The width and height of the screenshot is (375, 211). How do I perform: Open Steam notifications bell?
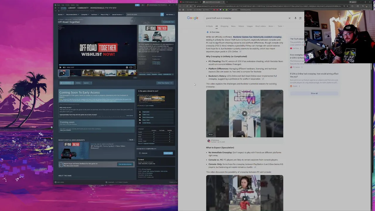(143, 5)
